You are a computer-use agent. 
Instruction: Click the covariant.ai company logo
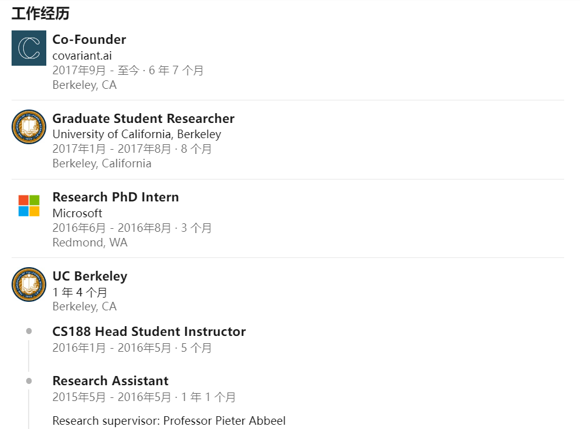tap(29, 48)
